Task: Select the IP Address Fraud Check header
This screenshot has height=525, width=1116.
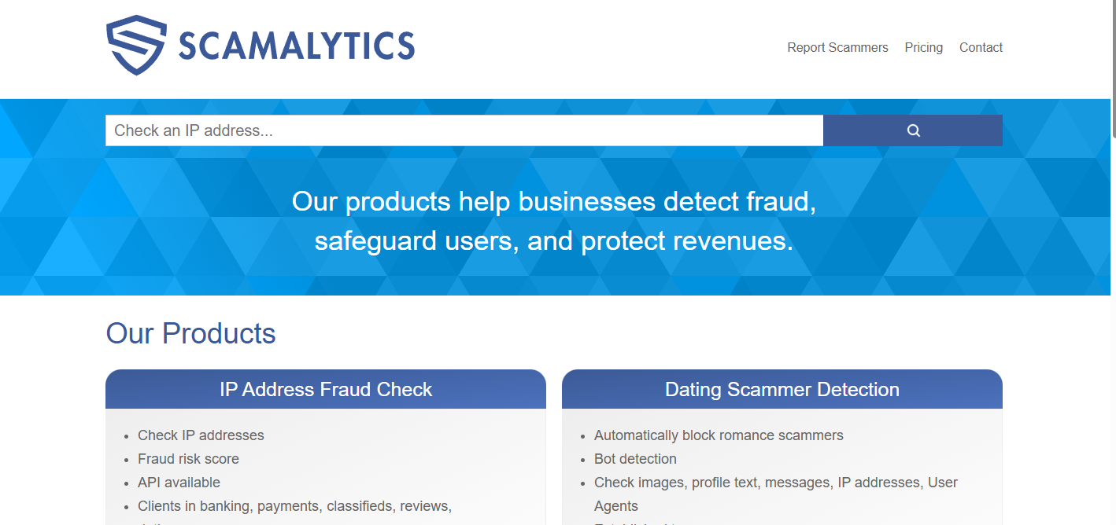Action: (x=326, y=389)
